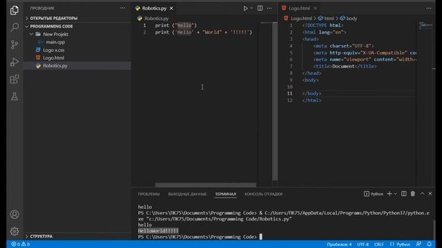442x248 pixels.
Task: Open Logo.html in the explorer tree
Action: tap(54, 58)
